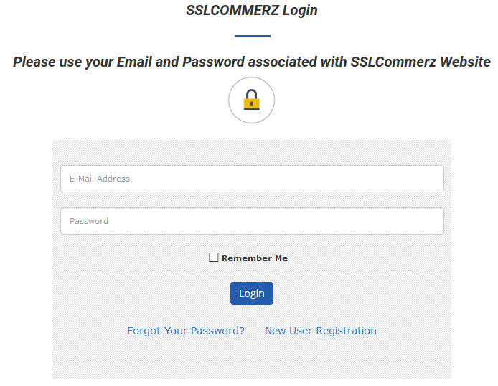The height and width of the screenshot is (386, 498).
Task: Focus the Password input field
Action: pos(252,221)
